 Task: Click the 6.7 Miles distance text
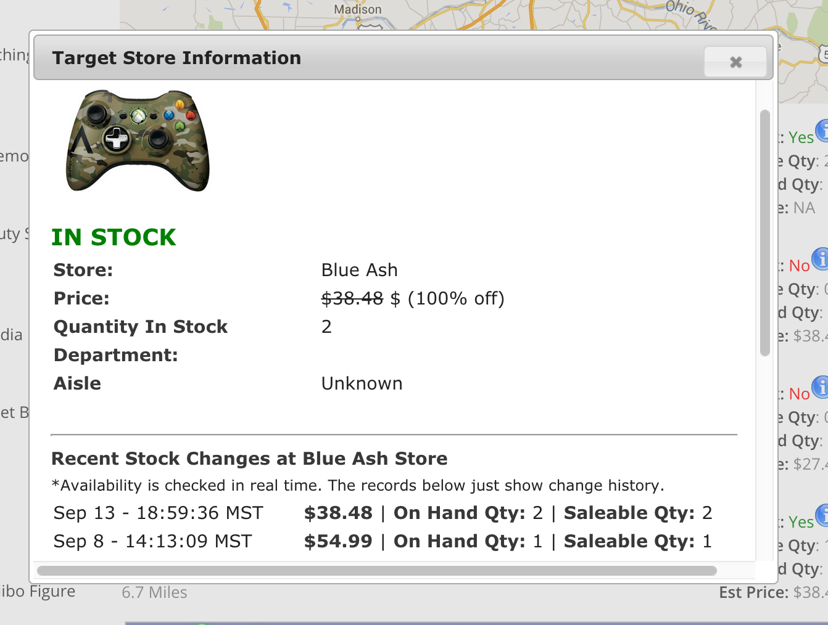(154, 592)
